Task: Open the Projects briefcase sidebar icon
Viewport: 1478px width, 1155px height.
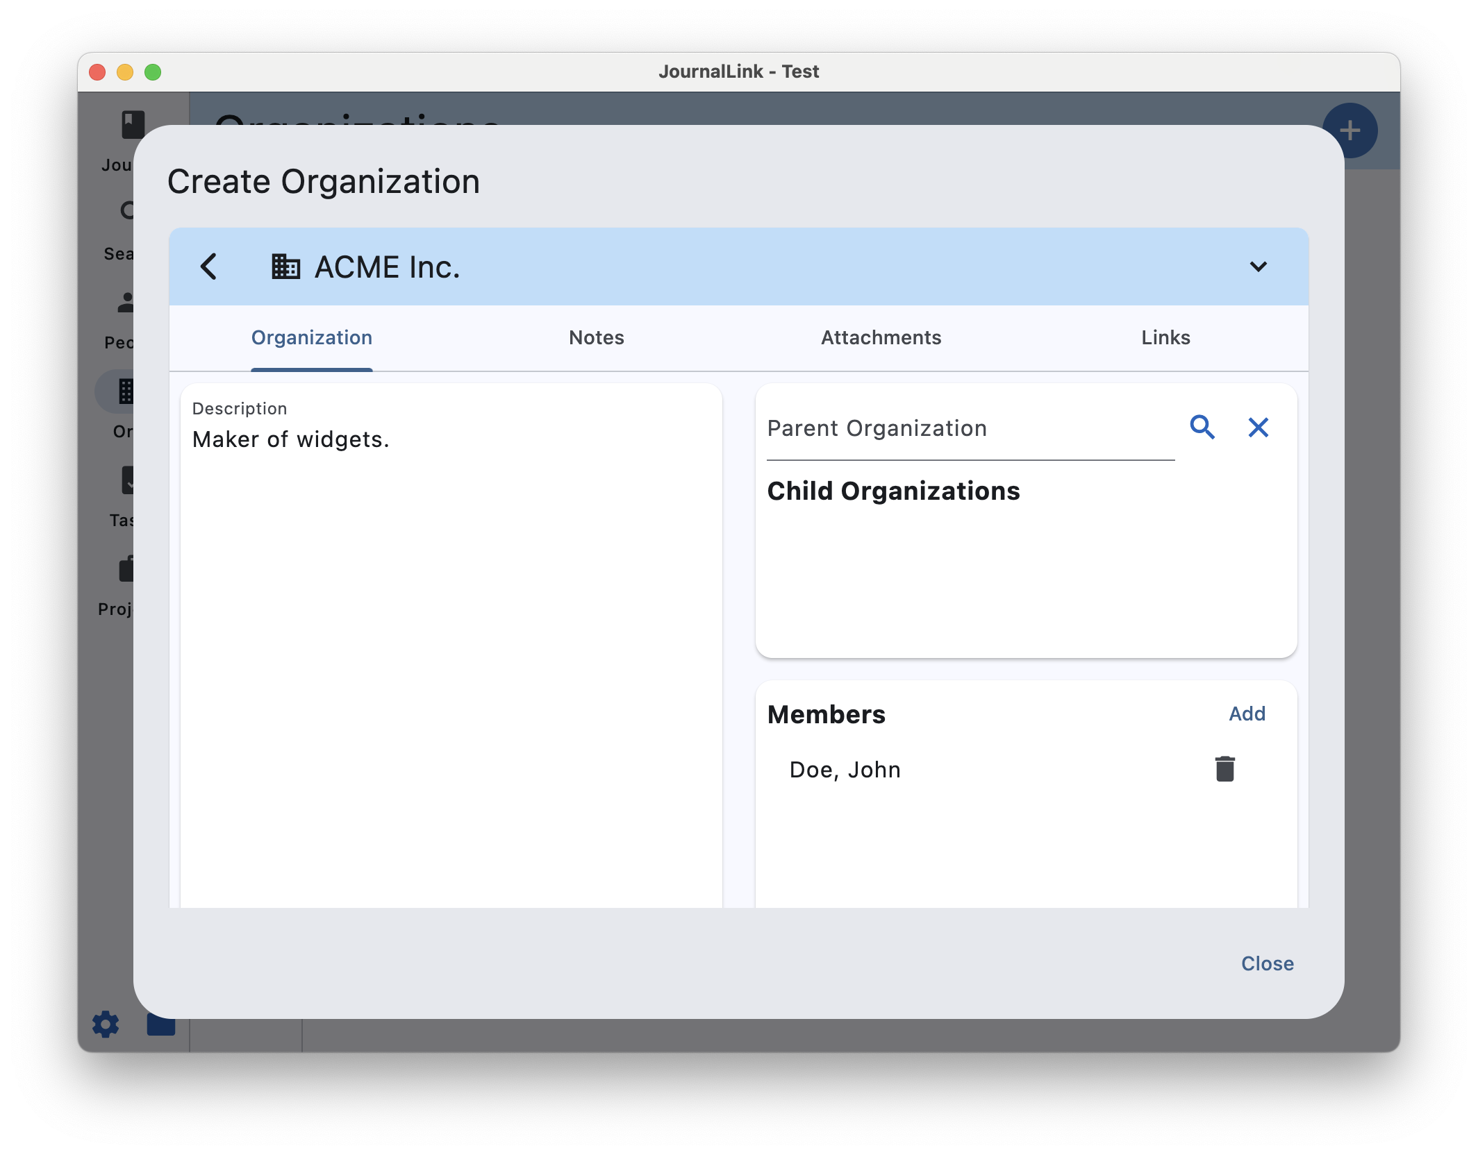Action: pyautogui.click(x=125, y=569)
